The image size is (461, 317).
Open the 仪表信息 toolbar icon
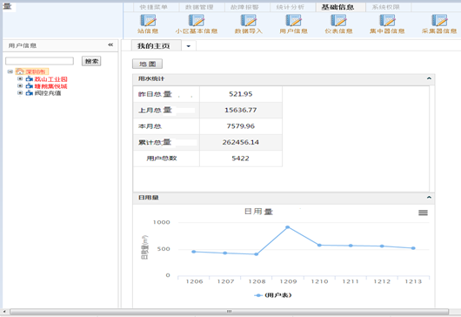point(338,21)
